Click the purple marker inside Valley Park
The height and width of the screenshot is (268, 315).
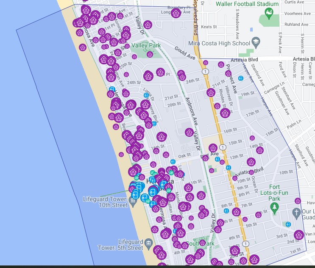[150, 54]
